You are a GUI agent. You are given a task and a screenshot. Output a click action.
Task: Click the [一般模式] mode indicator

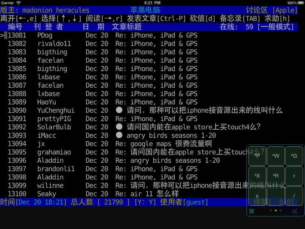[275, 27]
